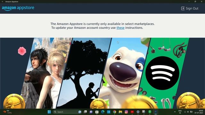Click the Bing icon in search box

80,112
